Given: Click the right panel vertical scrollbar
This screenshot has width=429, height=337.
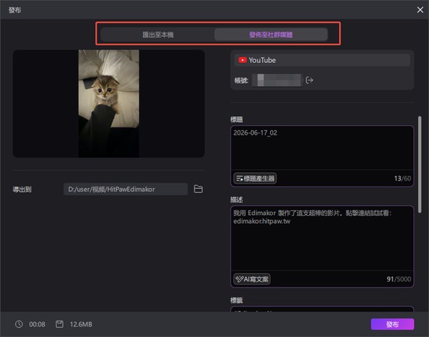Looking at the screenshot, I should [420, 165].
